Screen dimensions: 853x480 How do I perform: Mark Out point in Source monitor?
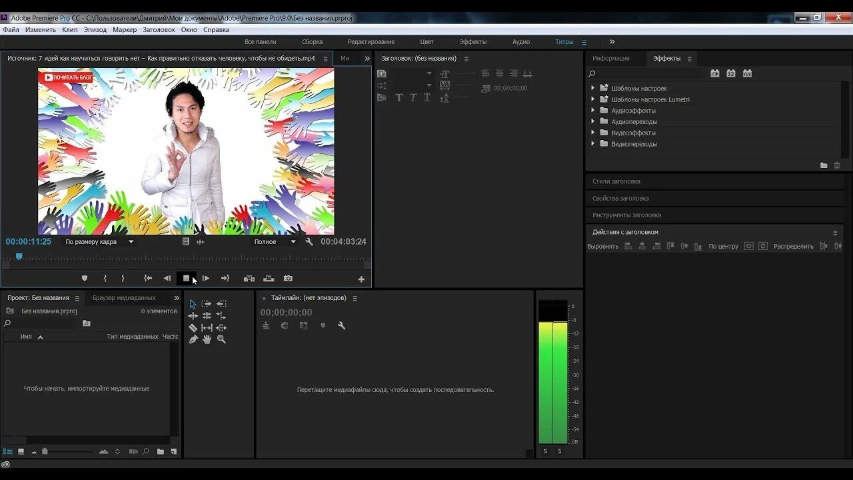tap(123, 279)
